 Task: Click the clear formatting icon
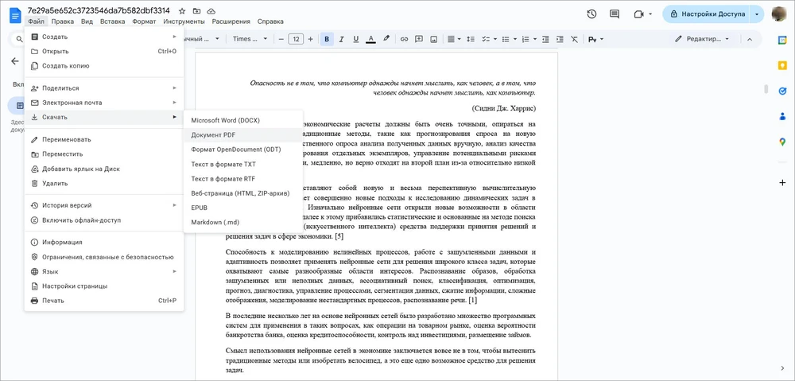(574, 39)
